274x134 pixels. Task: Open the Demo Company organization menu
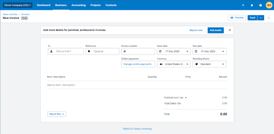(x=18, y=5)
